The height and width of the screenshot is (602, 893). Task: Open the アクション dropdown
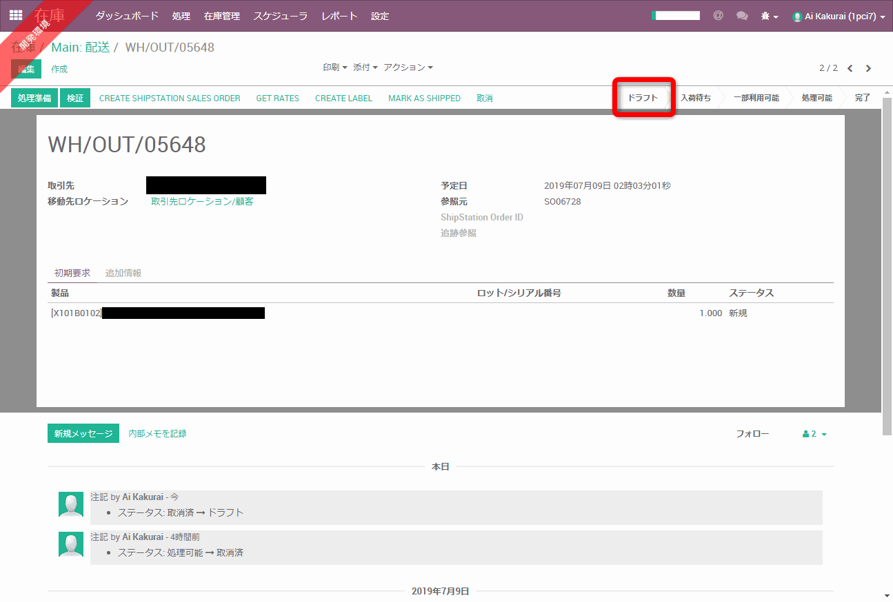(408, 68)
